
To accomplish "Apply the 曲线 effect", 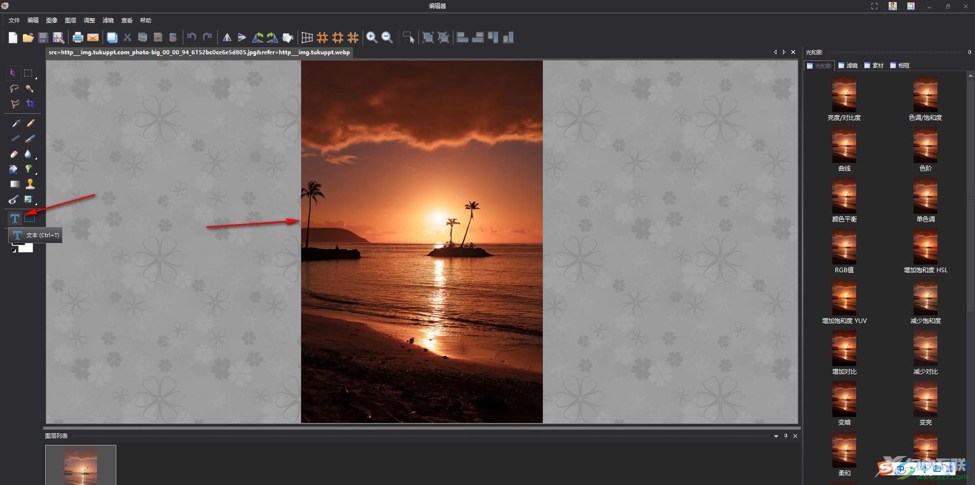I will pos(844,150).
